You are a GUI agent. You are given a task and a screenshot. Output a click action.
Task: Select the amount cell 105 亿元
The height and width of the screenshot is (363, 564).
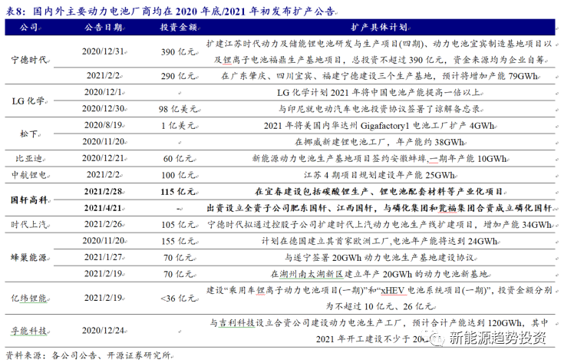point(178,225)
